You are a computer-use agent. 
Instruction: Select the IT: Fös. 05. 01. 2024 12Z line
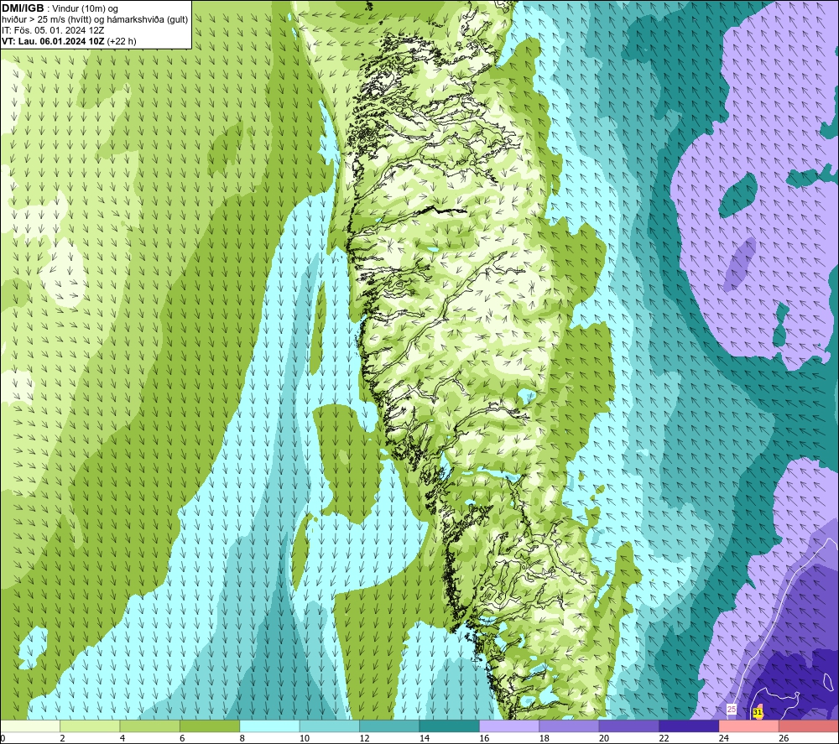coord(53,30)
